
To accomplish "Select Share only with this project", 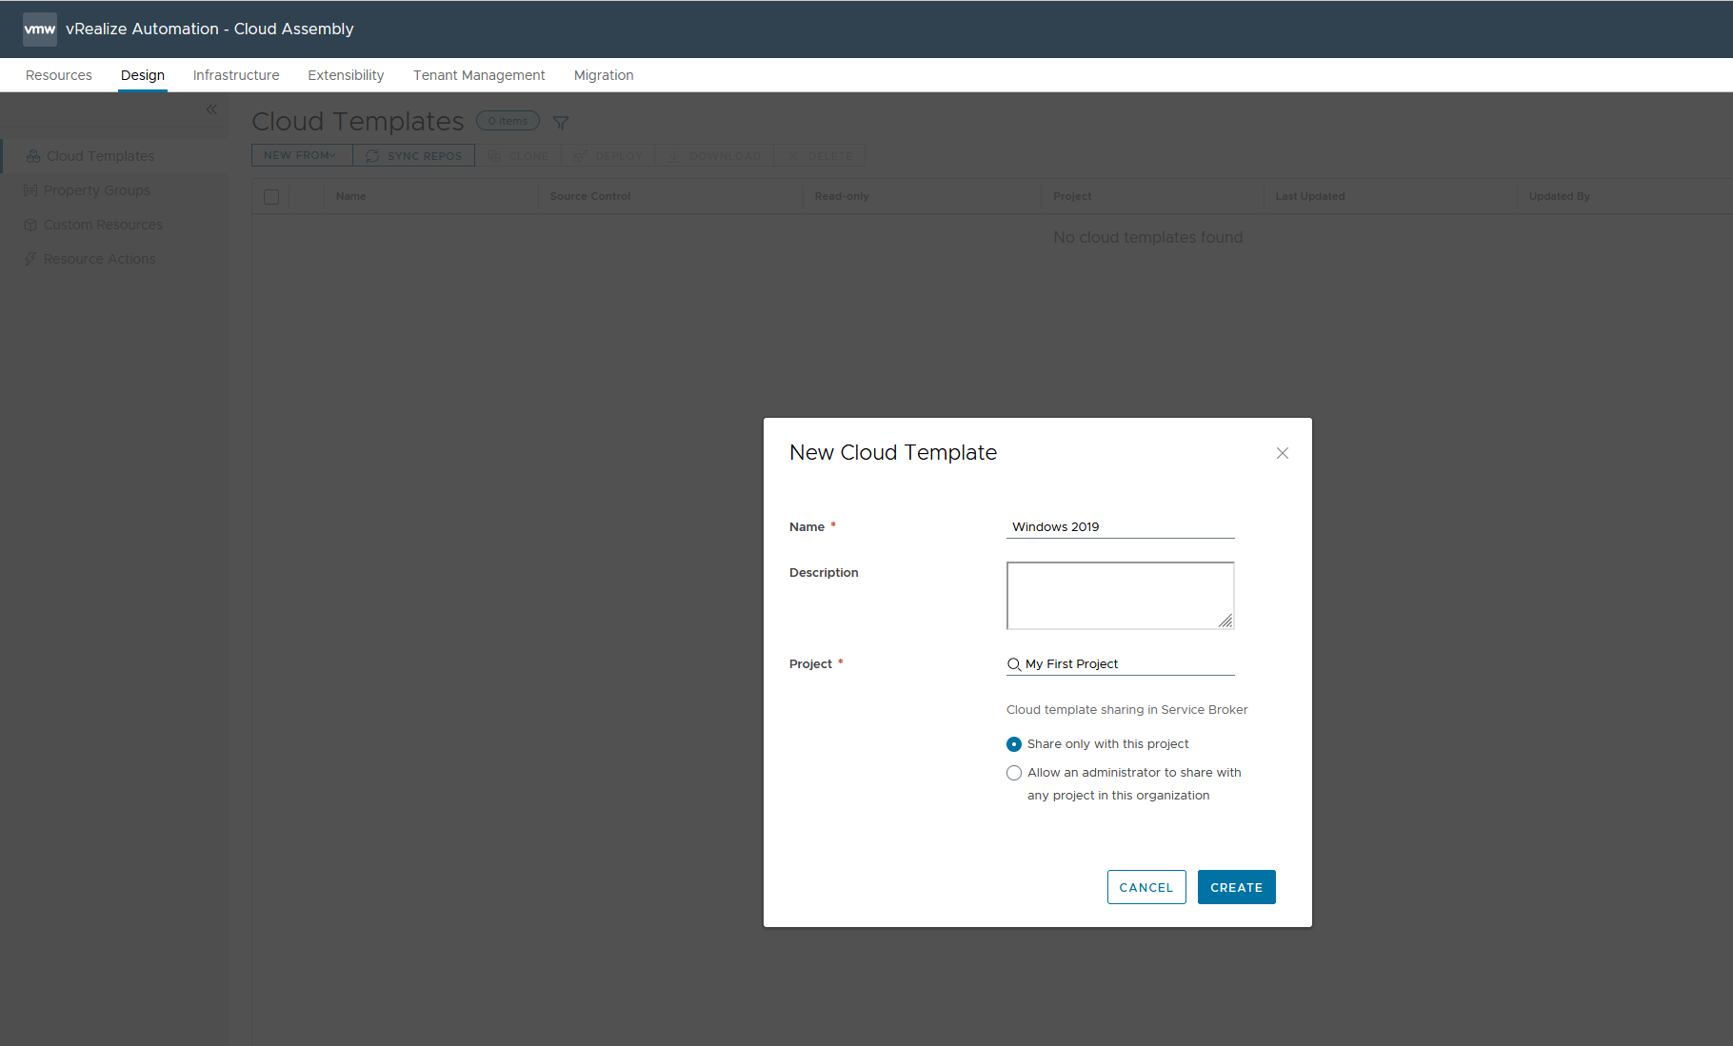I will (1014, 744).
